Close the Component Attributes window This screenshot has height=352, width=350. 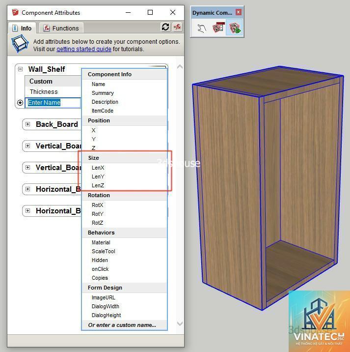point(173,12)
